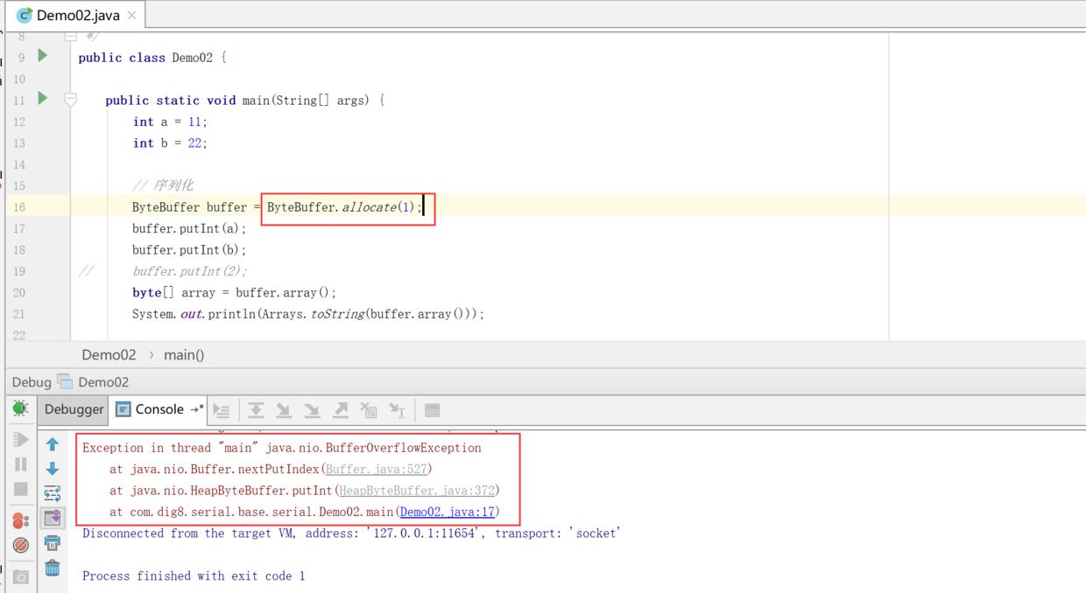This screenshot has height=593, width=1086.
Task: Click the camera thread dump icon
Action: [x=20, y=576]
